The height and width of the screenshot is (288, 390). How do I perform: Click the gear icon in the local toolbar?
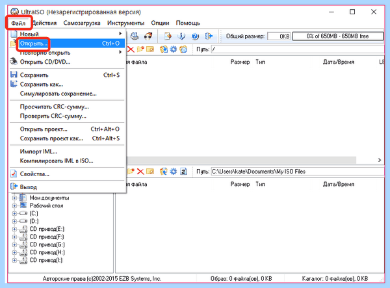click(x=174, y=172)
